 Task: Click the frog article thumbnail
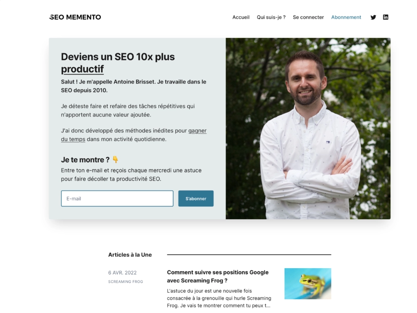tap(308, 284)
